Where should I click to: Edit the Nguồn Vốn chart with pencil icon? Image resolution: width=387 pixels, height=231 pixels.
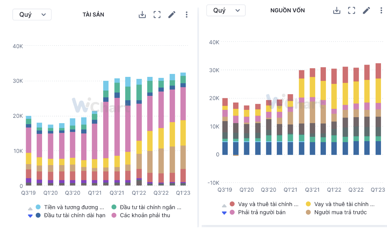366,10
